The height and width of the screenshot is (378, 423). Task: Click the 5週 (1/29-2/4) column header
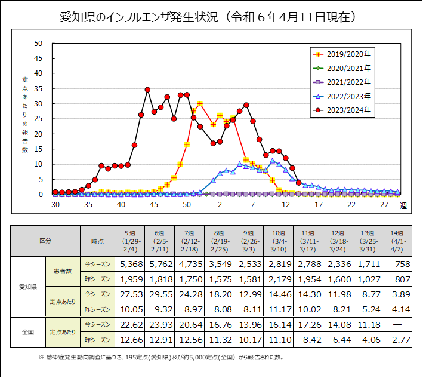(130, 241)
